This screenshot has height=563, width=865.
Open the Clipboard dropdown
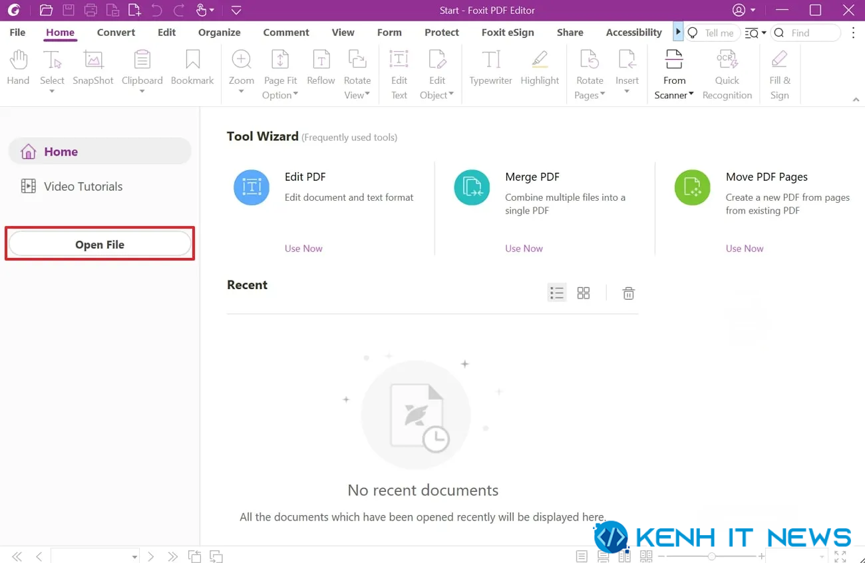point(142,92)
